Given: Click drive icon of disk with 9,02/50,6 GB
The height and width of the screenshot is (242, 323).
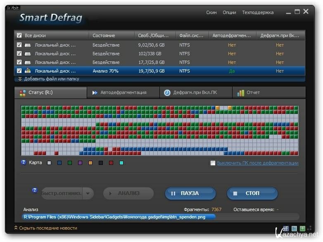Looking at the screenshot, I should coord(28,45).
